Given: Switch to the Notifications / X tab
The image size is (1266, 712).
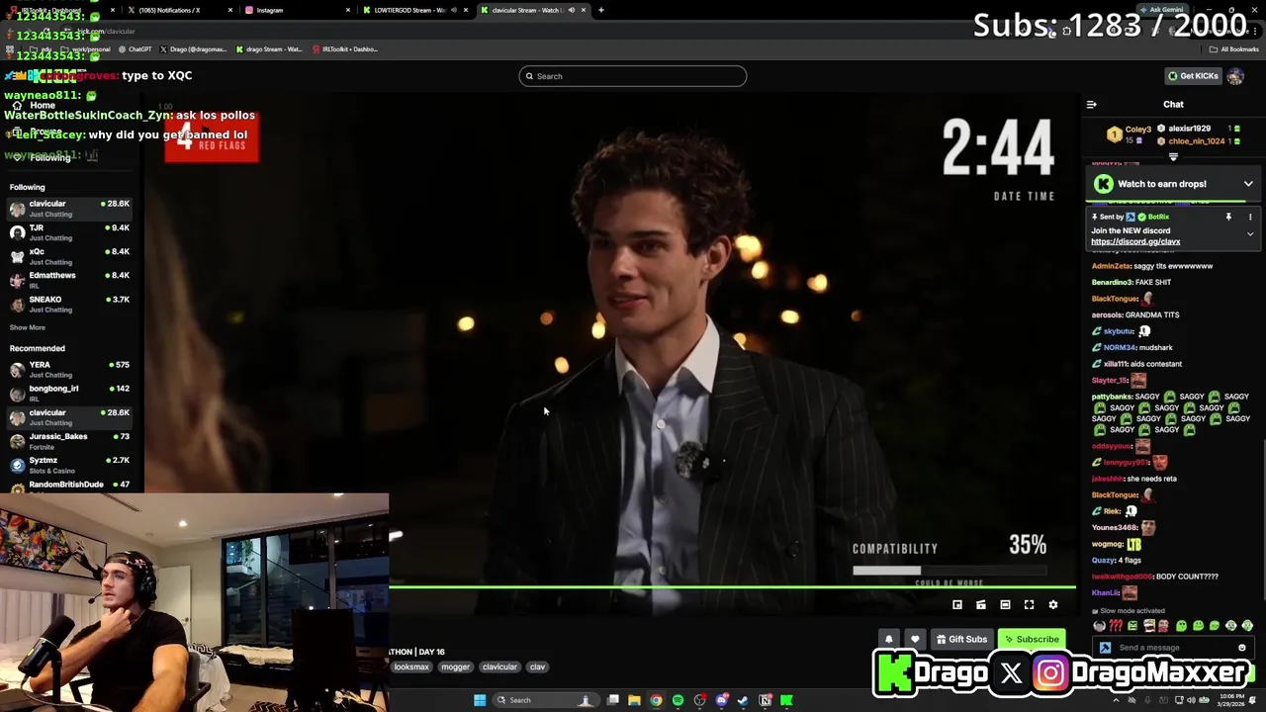Looking at the screenshot, I should coord(178,10).
